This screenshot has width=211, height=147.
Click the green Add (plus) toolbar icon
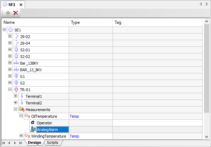8,13
